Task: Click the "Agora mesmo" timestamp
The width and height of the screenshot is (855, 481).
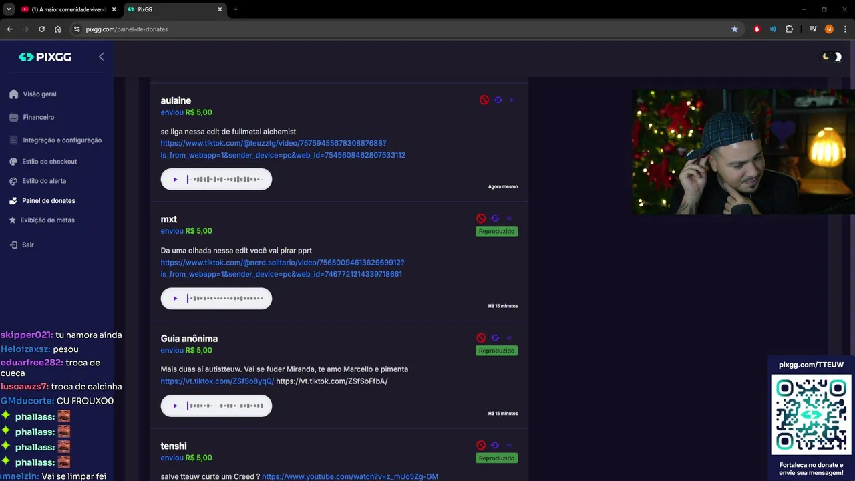Action: point(503,187)
